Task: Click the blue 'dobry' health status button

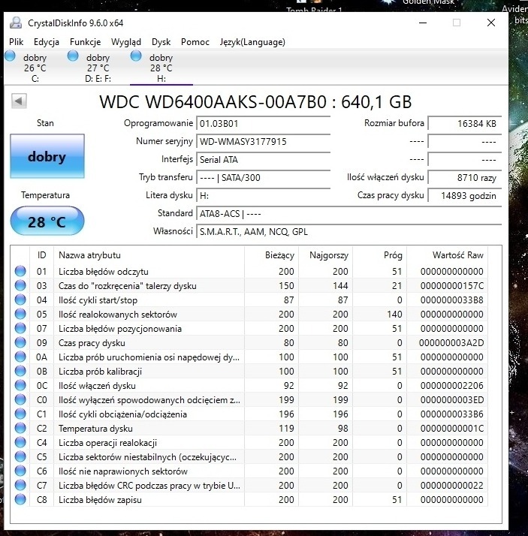Action: click(47, 157)
